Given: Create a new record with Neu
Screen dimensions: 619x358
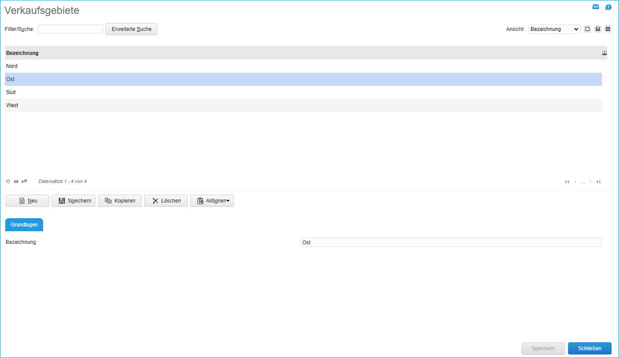Looking at the screenshot, I should [27, 201].
